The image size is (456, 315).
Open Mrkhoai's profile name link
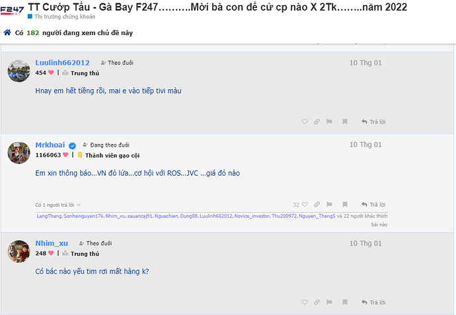(x=50, y=145)
